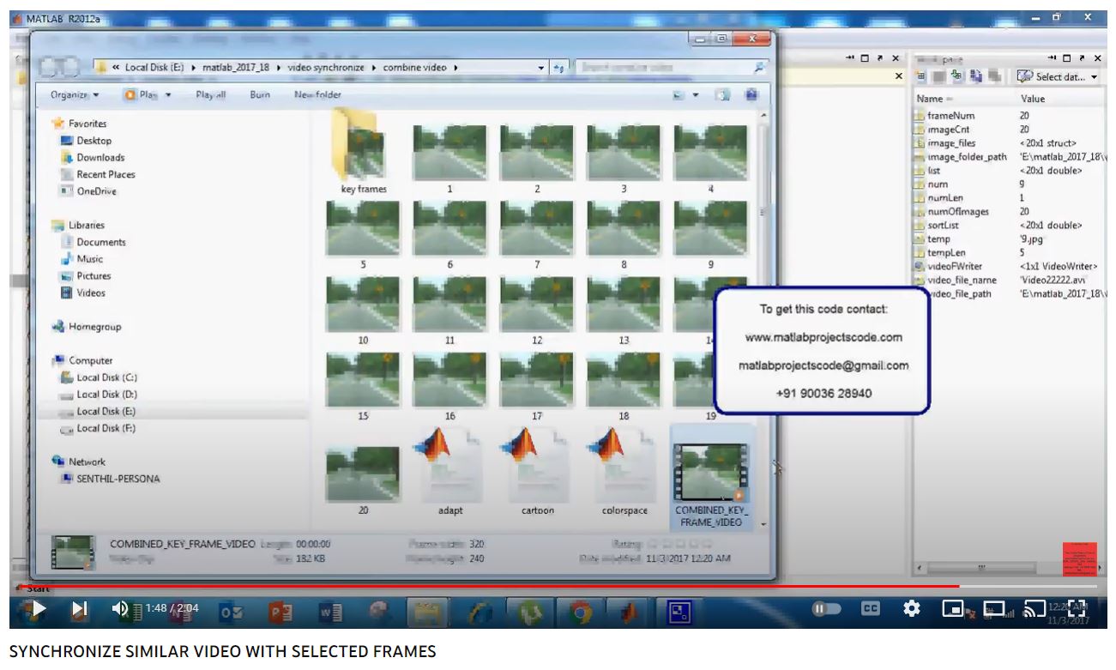This screenshot has width=1116, height=670.
Task: Enter fullscreen mode
Action: pyautogui.click(x=1077, y=609)
